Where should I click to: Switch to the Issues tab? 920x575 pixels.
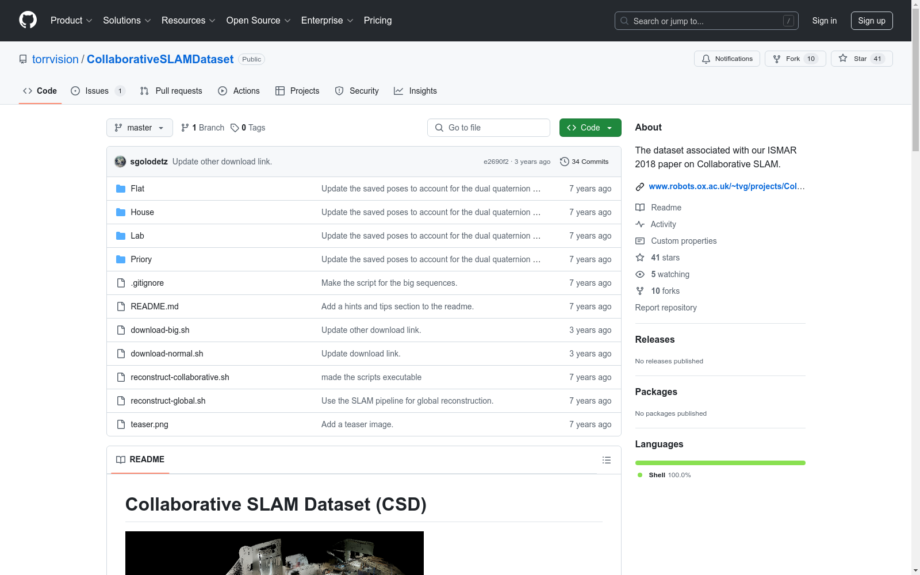tap(98, 91)
